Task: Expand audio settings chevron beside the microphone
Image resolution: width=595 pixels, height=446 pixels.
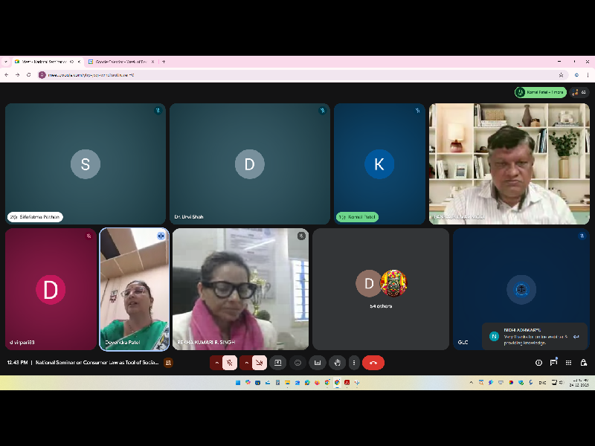Action: (x=216, y=363)
